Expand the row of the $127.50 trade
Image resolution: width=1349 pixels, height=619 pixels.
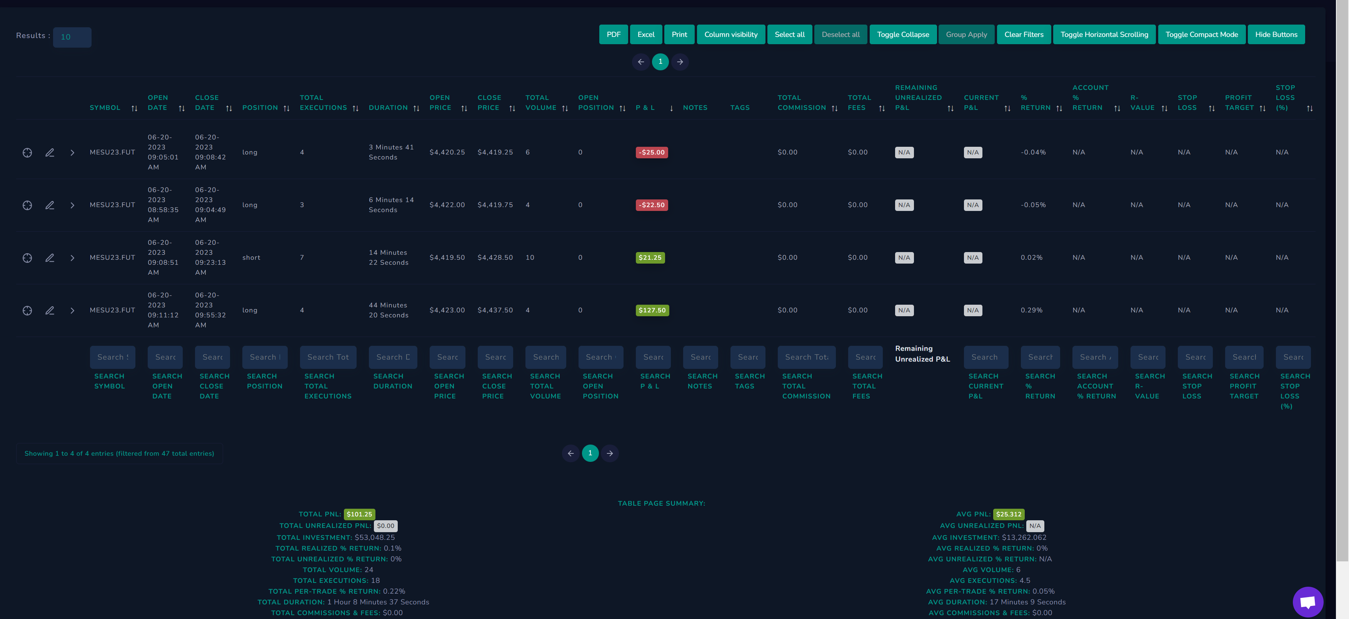pyautogui.click(x=72, y=310)
